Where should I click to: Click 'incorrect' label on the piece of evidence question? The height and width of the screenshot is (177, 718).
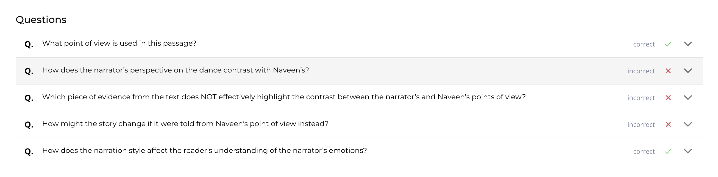pos(641,98)
